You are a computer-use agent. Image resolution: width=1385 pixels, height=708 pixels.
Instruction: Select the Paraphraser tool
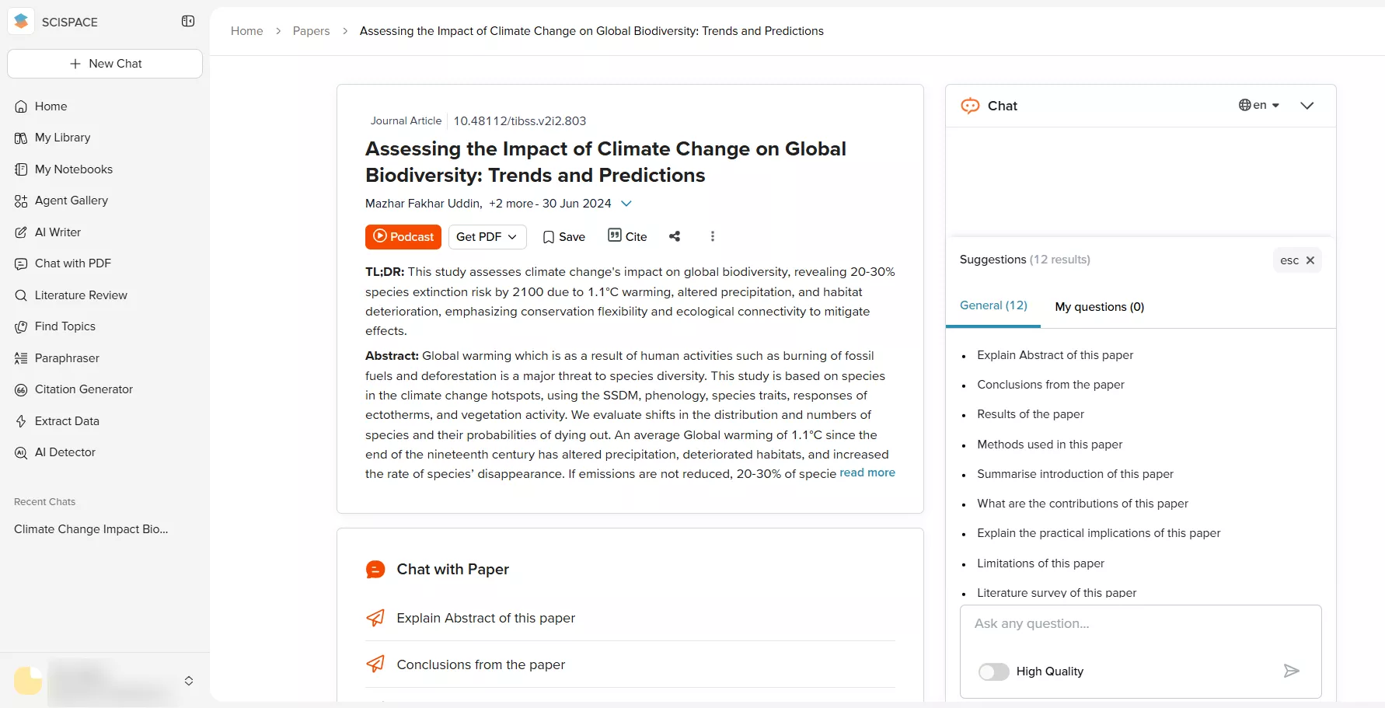pos(67,358)
